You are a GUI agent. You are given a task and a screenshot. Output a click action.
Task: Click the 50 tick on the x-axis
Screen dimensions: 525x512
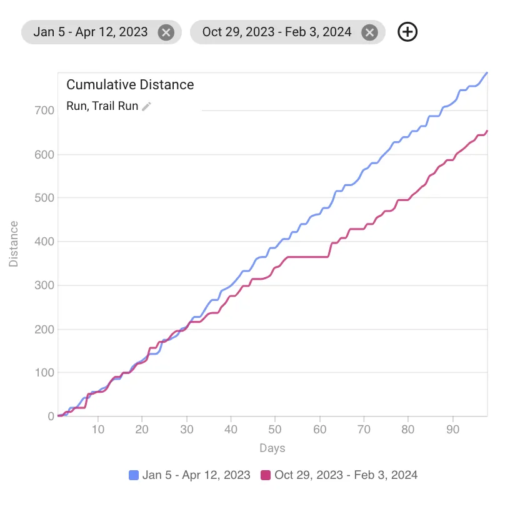tap(275, 430)
